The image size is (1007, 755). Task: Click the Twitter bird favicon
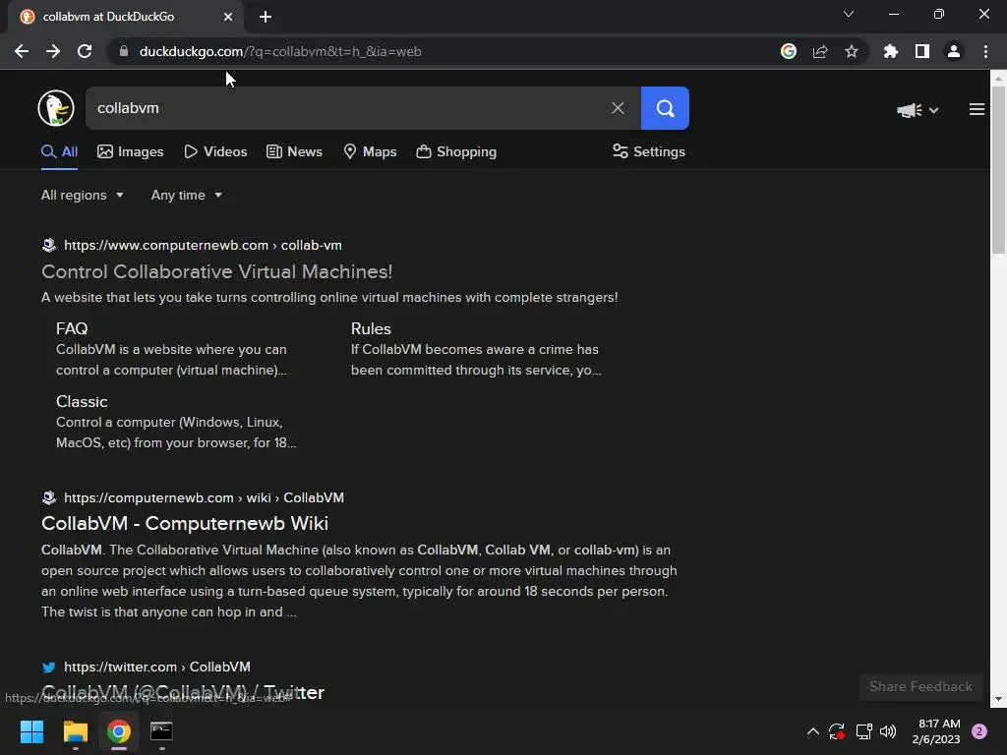click(49, 668)
